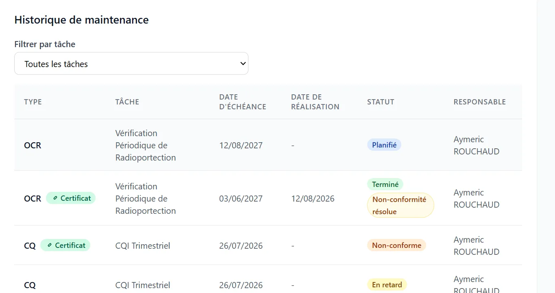Click the paperclip icon in OCR Certificat badge
Viewport: 555px width, 293px height.
[55, 198]
